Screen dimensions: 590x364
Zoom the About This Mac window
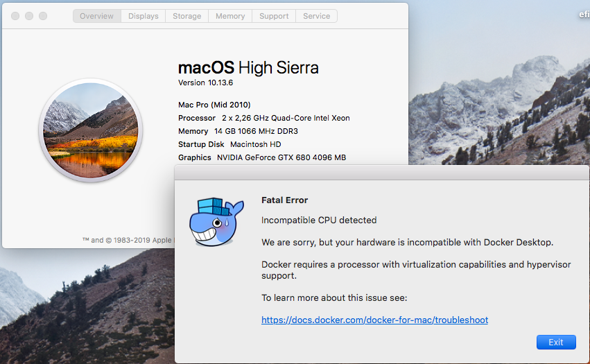point(43,16)
